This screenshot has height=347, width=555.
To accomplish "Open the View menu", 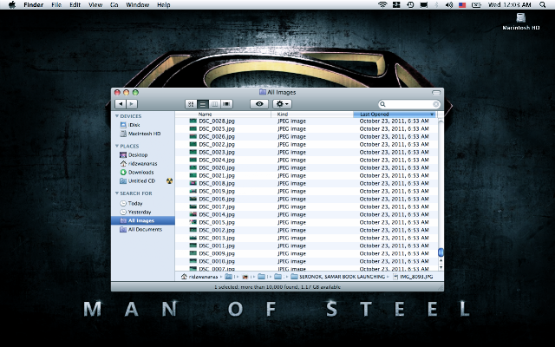I will (95, 4).
